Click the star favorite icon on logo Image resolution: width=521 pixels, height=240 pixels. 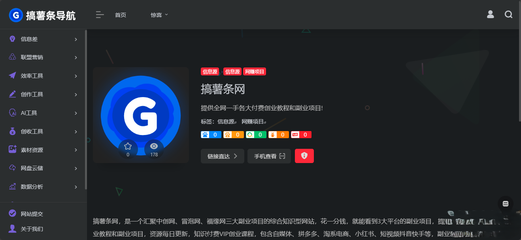pyautogui.click(x=128, y=146)
